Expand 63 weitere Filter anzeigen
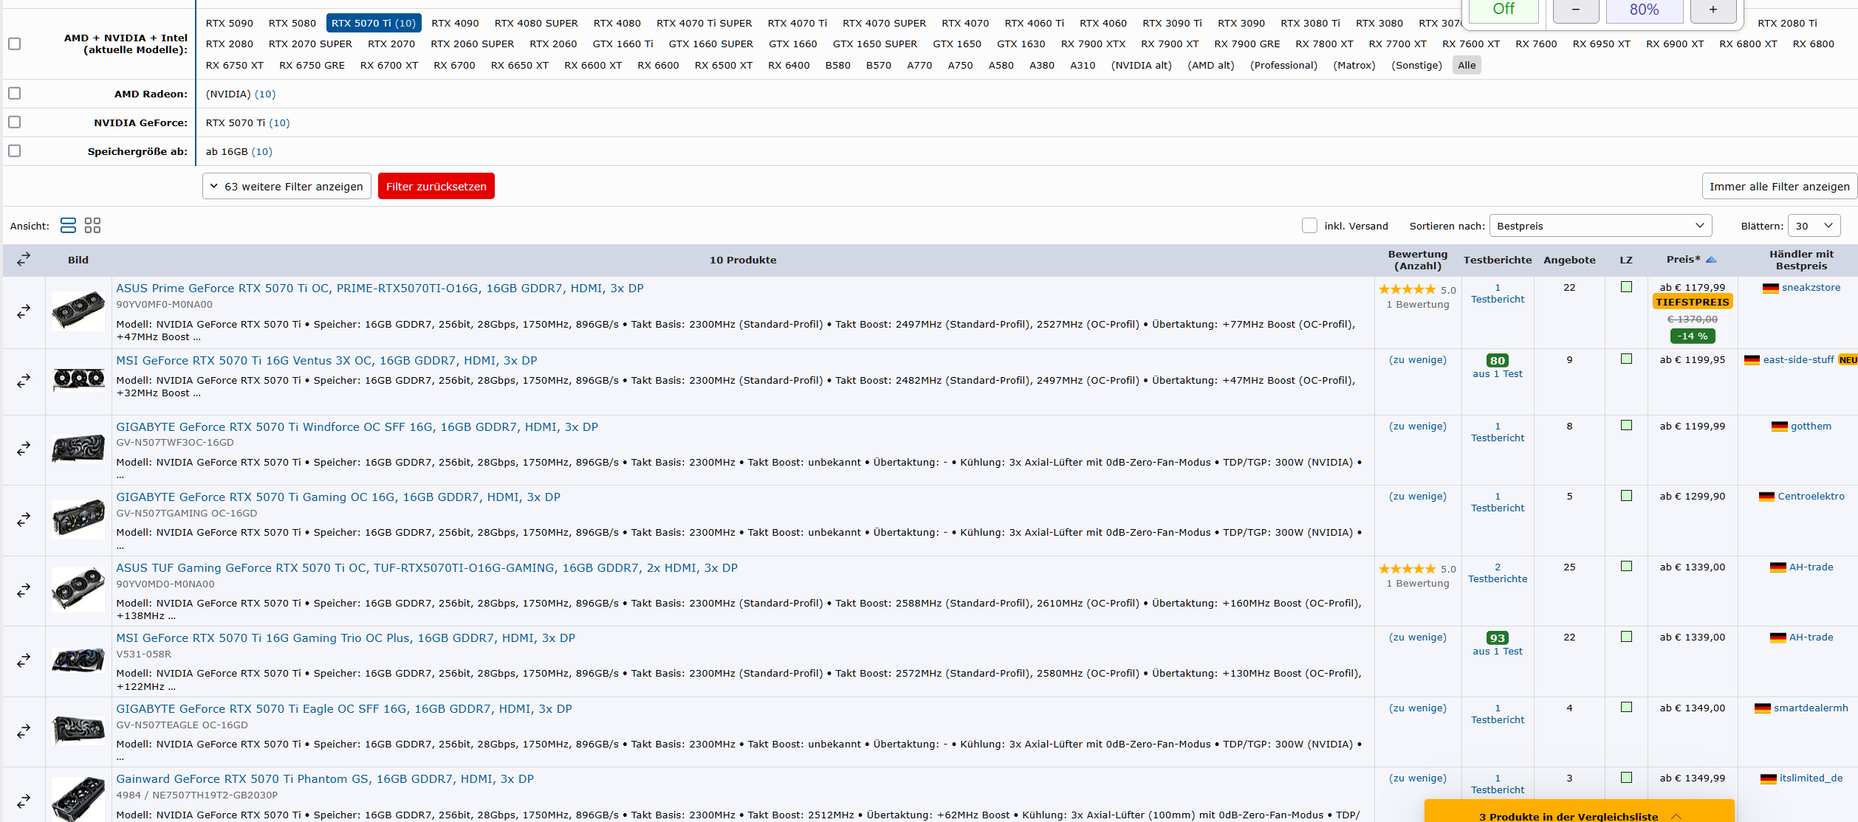The width and height of the screenshot is (1858, 822). [287, 186]
